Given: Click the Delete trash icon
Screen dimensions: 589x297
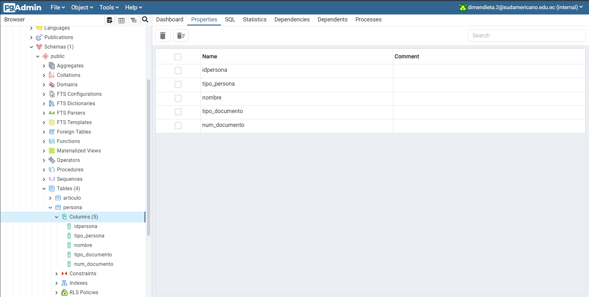Looking at the screenshot, I should point(163,35).
